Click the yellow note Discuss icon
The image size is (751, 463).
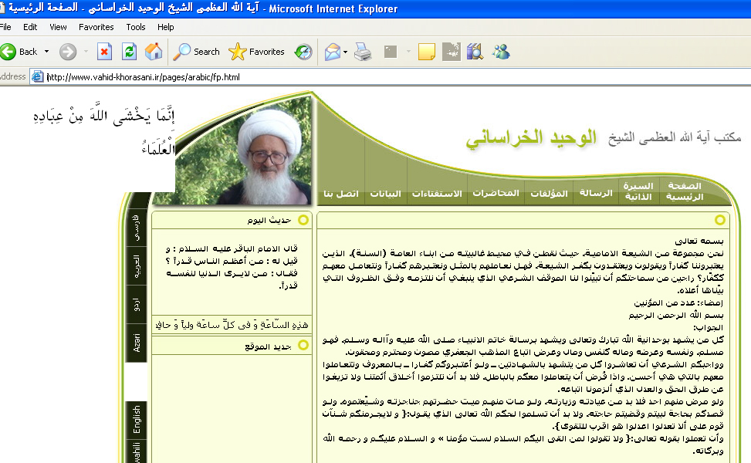tap(427, 51)
